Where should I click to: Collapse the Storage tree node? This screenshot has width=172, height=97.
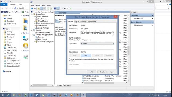pyautogui.click(x=32, y=30)
